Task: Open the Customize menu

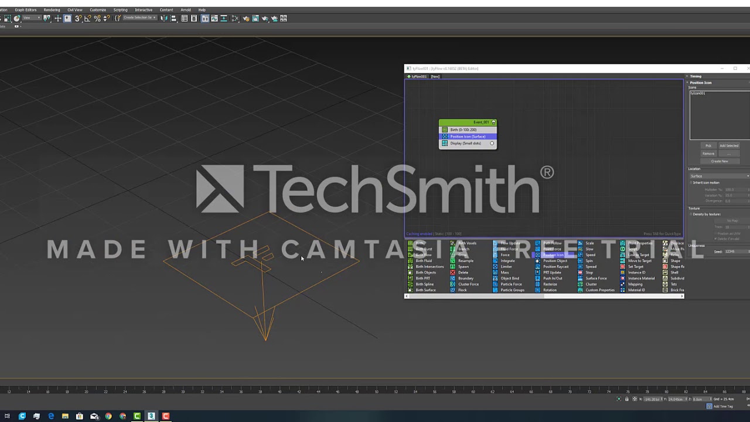Action: point(98,10)
